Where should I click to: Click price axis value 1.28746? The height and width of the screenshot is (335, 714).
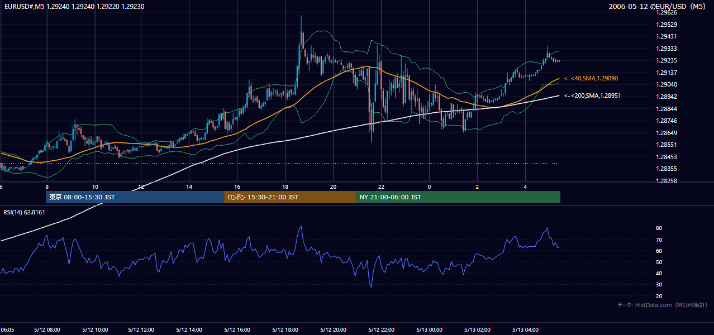[x=666, y=121]
